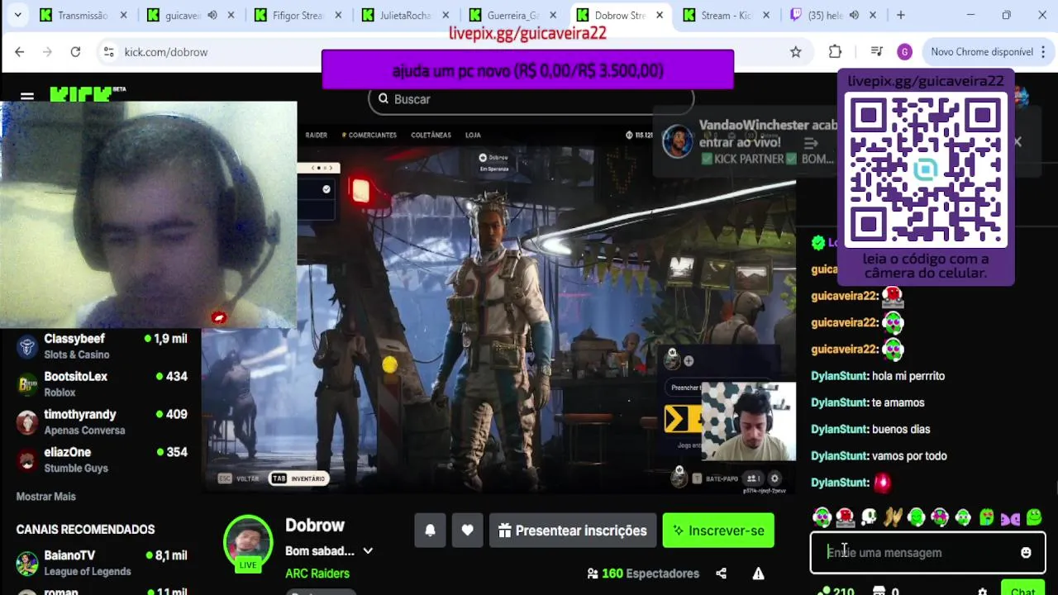
Task: Click Classybeef channel avatar in sidebar
Action: [28, 346]
